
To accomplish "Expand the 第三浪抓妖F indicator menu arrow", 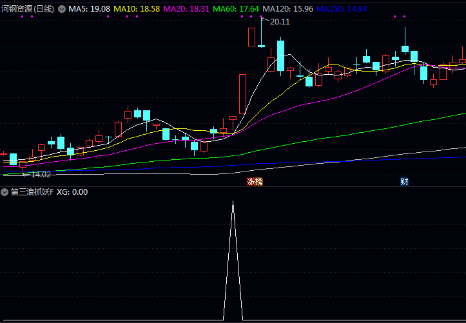I will pos(5,191).
